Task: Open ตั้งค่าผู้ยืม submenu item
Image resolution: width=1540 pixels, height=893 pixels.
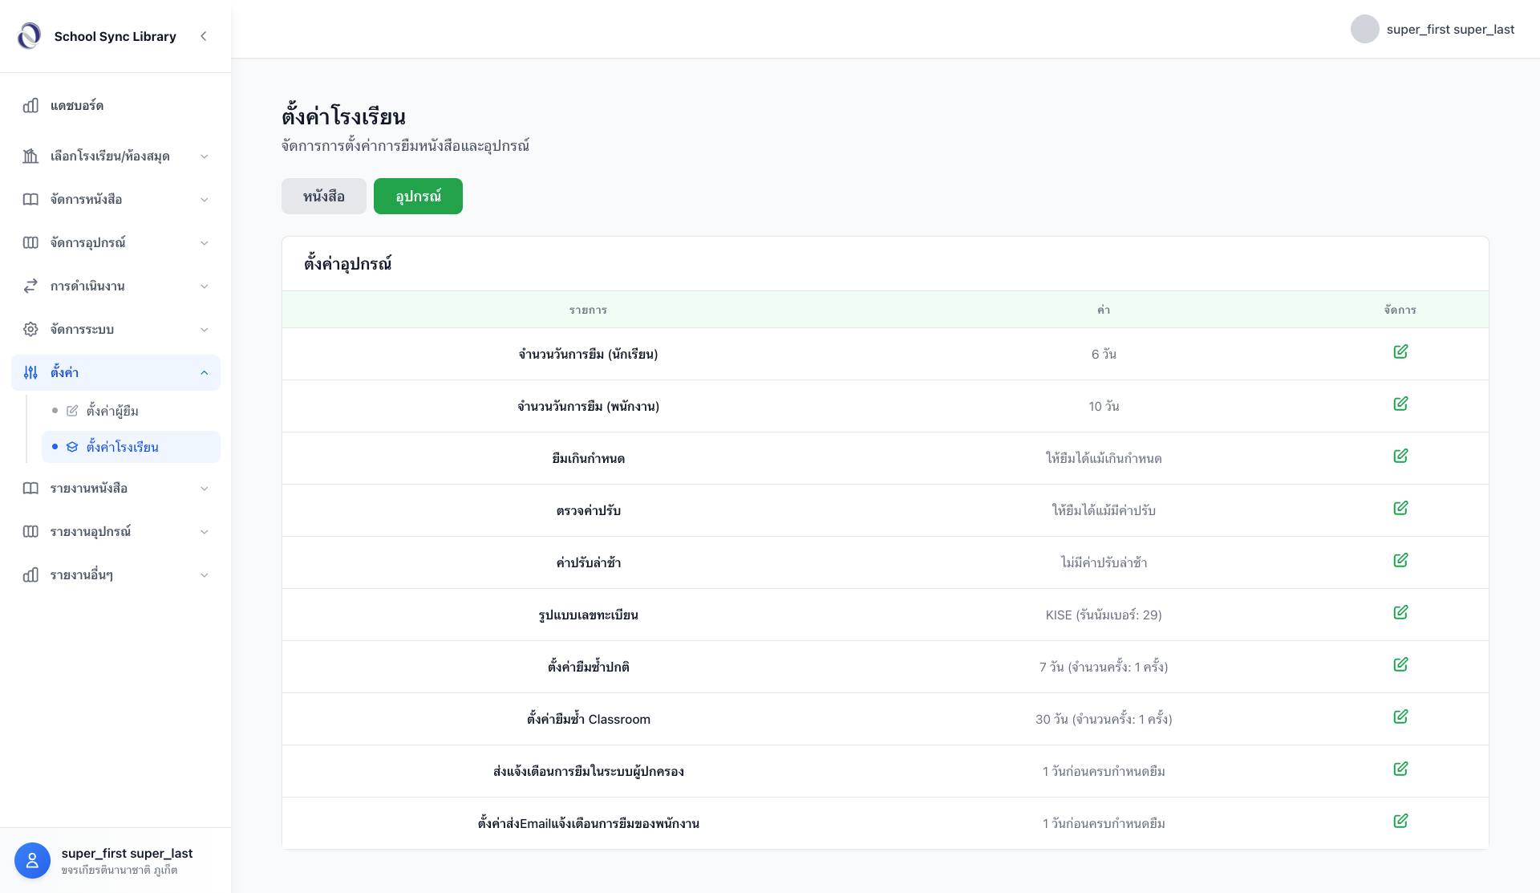Action: (112, 411)
